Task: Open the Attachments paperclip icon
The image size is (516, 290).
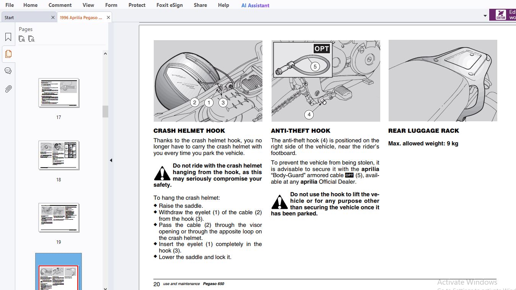Action: pyautogui.click(x=8, y=89)
